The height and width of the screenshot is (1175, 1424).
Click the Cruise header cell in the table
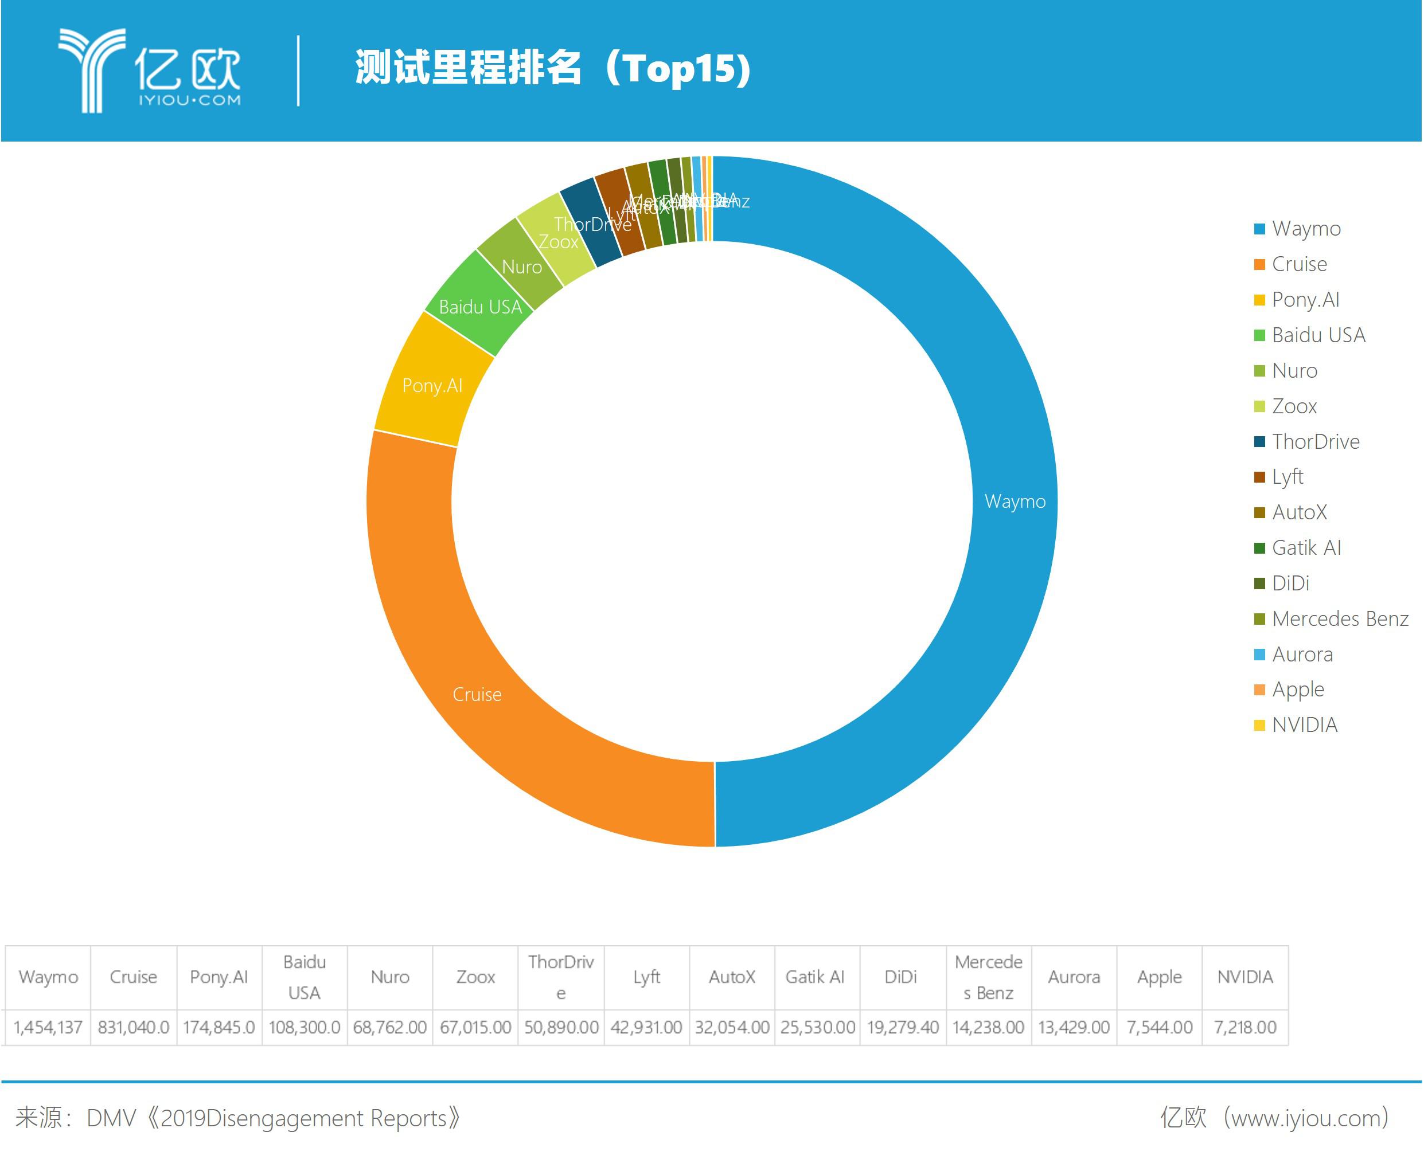[x=134, y=977]
